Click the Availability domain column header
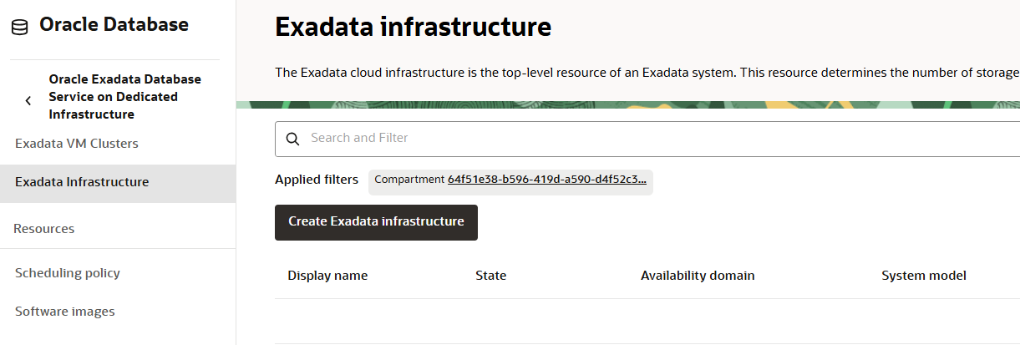This screenshot has width=1020, height=345. (698, 276)
